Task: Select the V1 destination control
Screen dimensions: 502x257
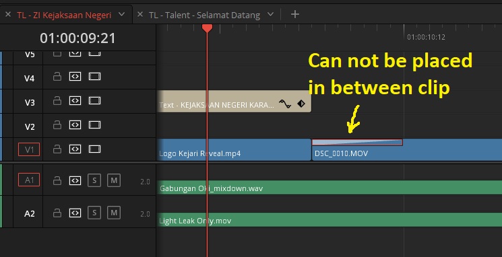Action: 29,149
